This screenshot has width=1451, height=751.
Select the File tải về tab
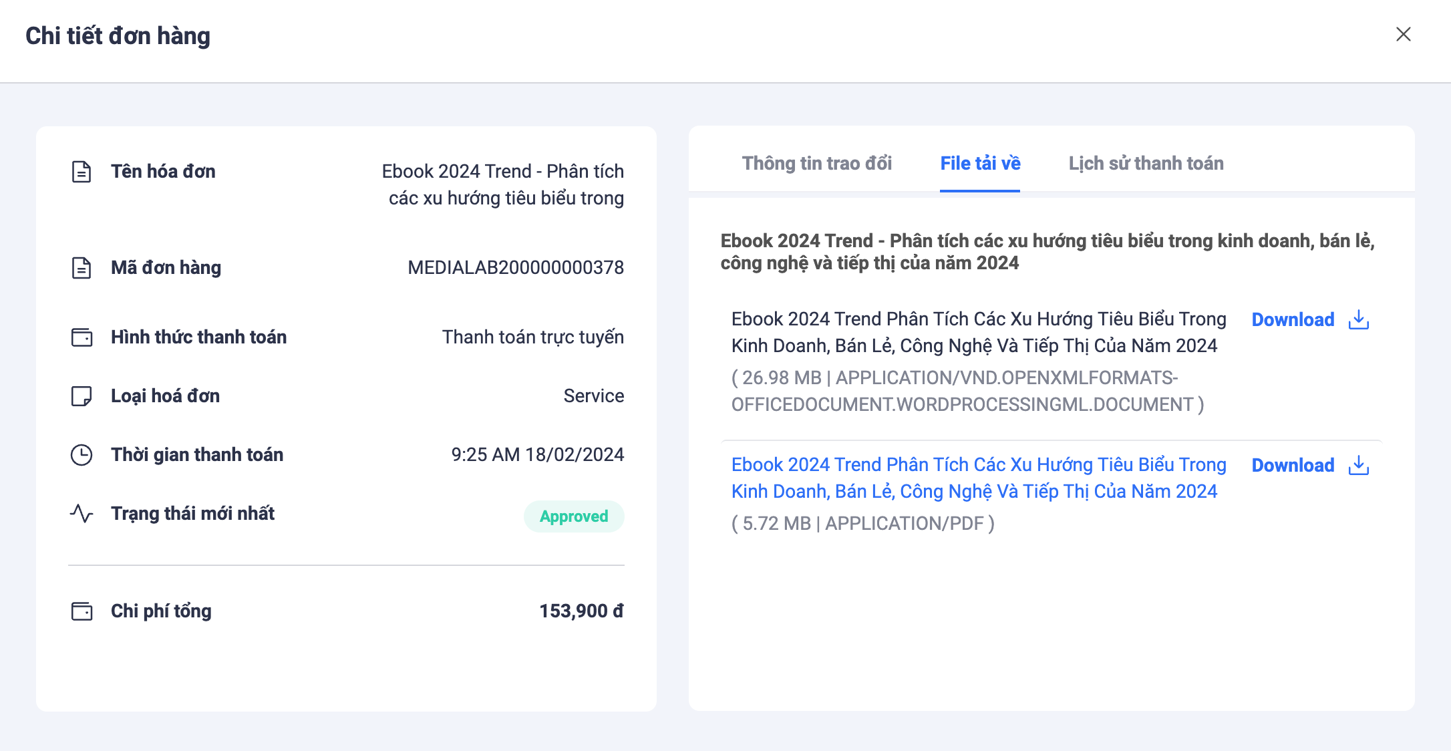[980, 164]
